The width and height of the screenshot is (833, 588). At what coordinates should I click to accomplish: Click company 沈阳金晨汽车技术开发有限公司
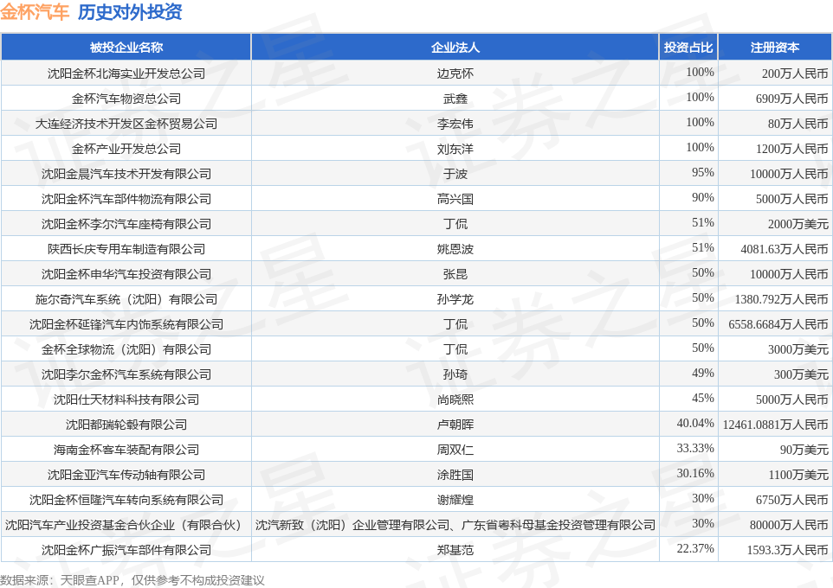click(126, 174)
